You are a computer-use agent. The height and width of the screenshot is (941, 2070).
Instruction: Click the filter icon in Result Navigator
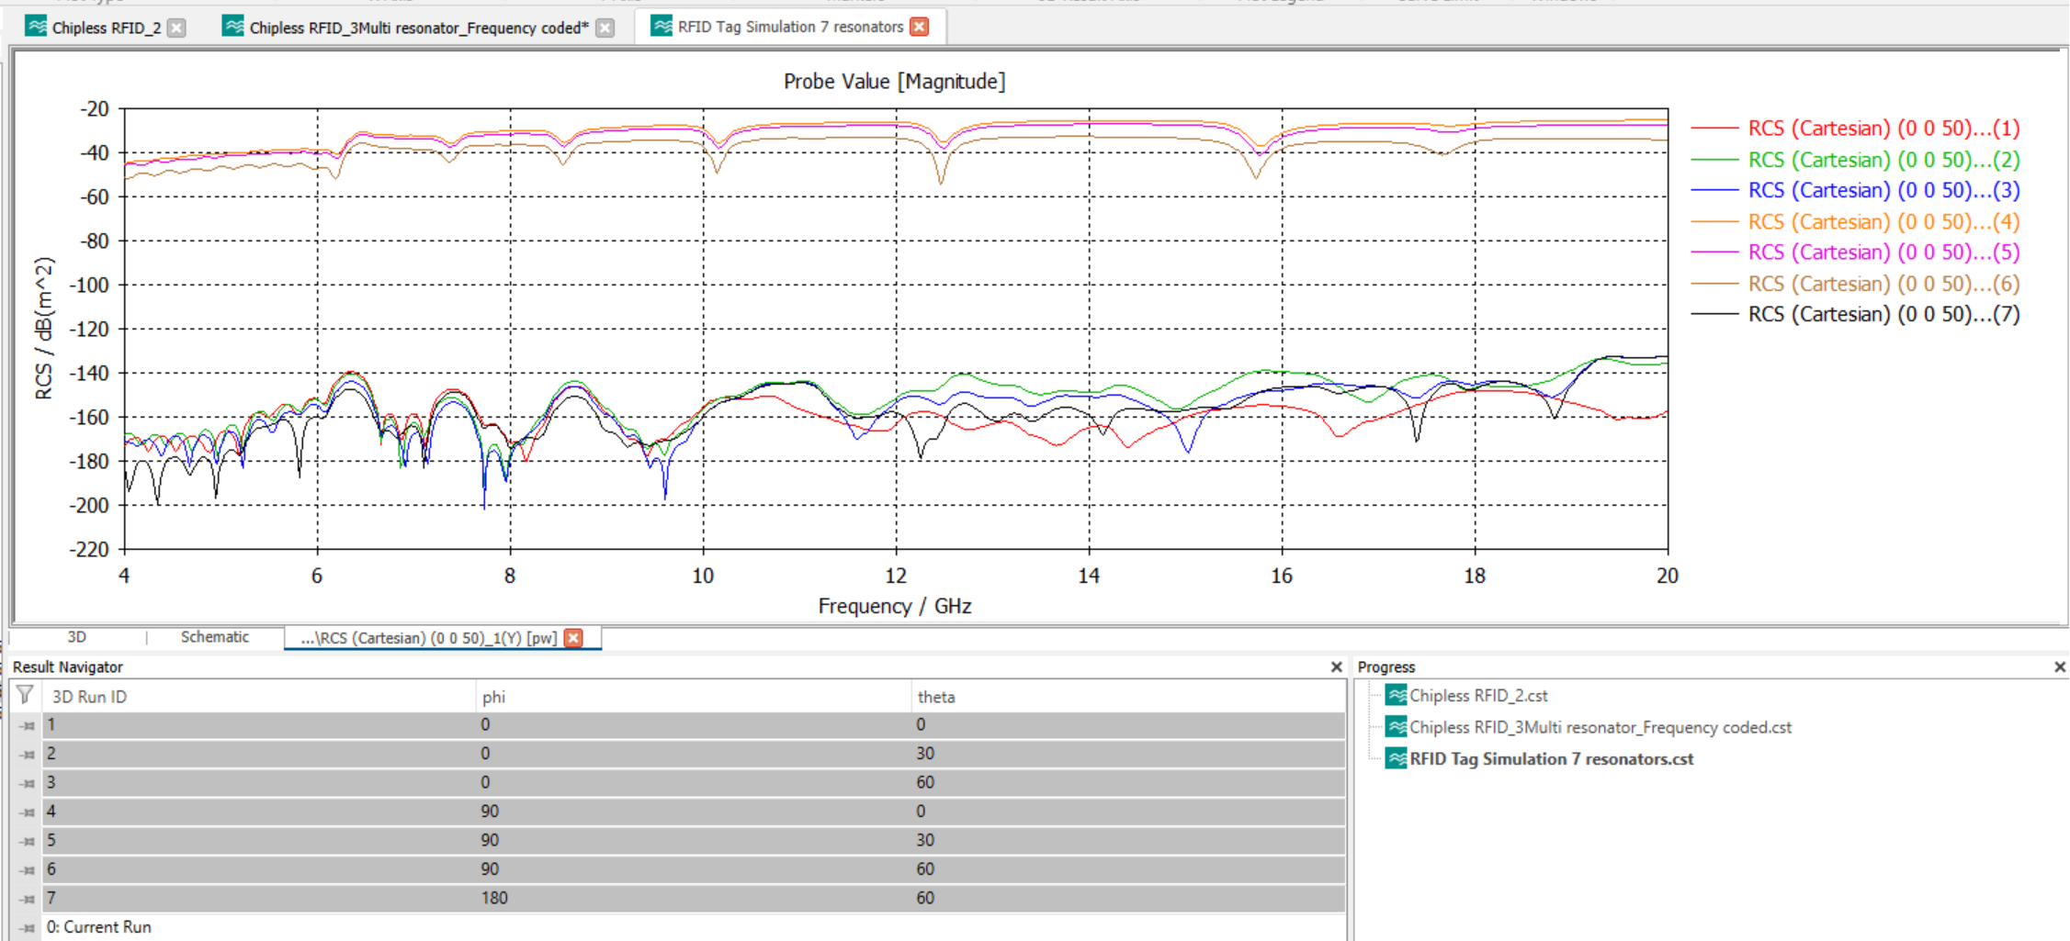[25, 695]
